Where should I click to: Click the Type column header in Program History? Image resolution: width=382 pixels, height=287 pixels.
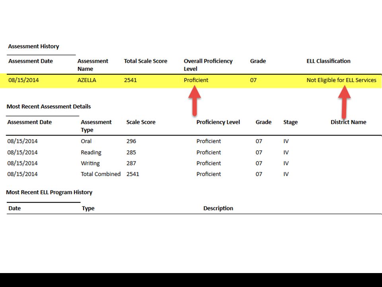pyautogui.click(x=88, y=208)
